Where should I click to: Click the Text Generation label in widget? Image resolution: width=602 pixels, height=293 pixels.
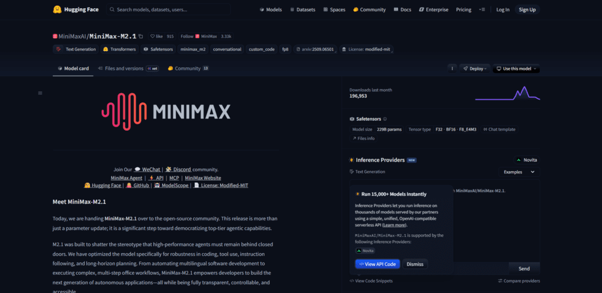coord(367,172)
